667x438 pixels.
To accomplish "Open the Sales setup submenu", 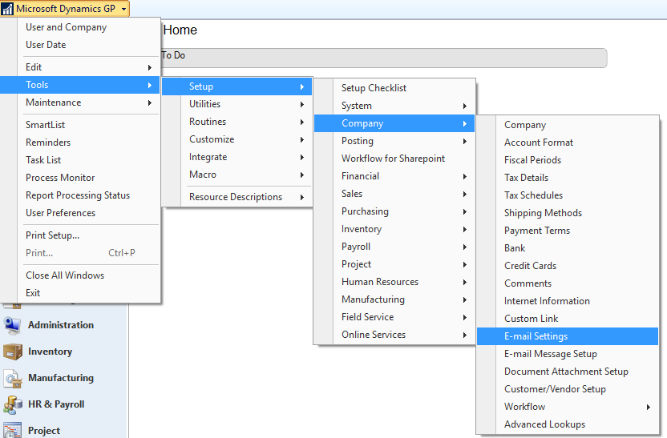I will 394,194.
